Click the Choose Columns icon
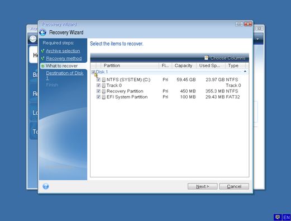The height and width of the screenshot is (221, 291). [206, 58]
